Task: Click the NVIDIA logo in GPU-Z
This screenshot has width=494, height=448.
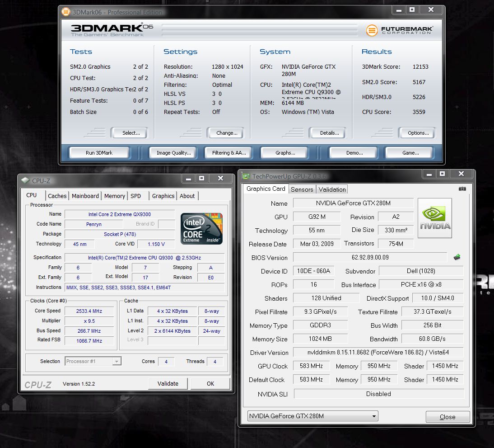Action: coord(435,218)
